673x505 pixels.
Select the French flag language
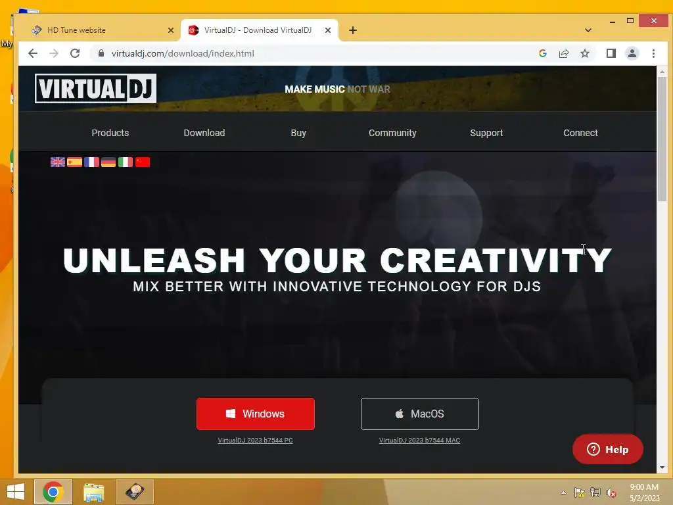[x=91, y=162]
